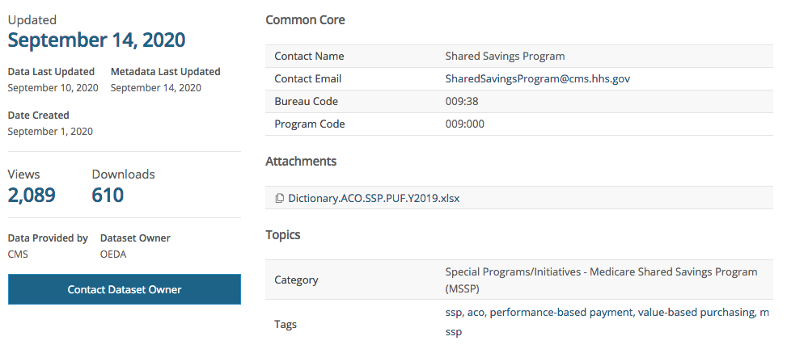Click the September 14, 2020 updated date
The width and height of the screenshot is (787, 345).
point(96,40)
